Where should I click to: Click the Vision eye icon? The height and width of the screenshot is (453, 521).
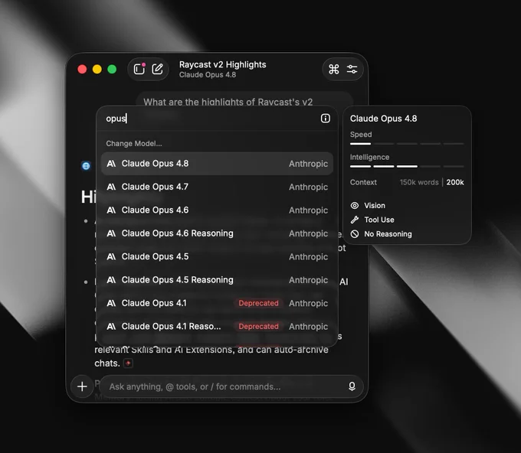tap(355, 205)
